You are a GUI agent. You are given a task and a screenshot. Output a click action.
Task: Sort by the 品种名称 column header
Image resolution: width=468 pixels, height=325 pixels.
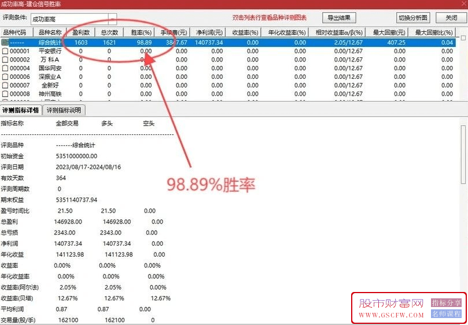pos(50,32)
